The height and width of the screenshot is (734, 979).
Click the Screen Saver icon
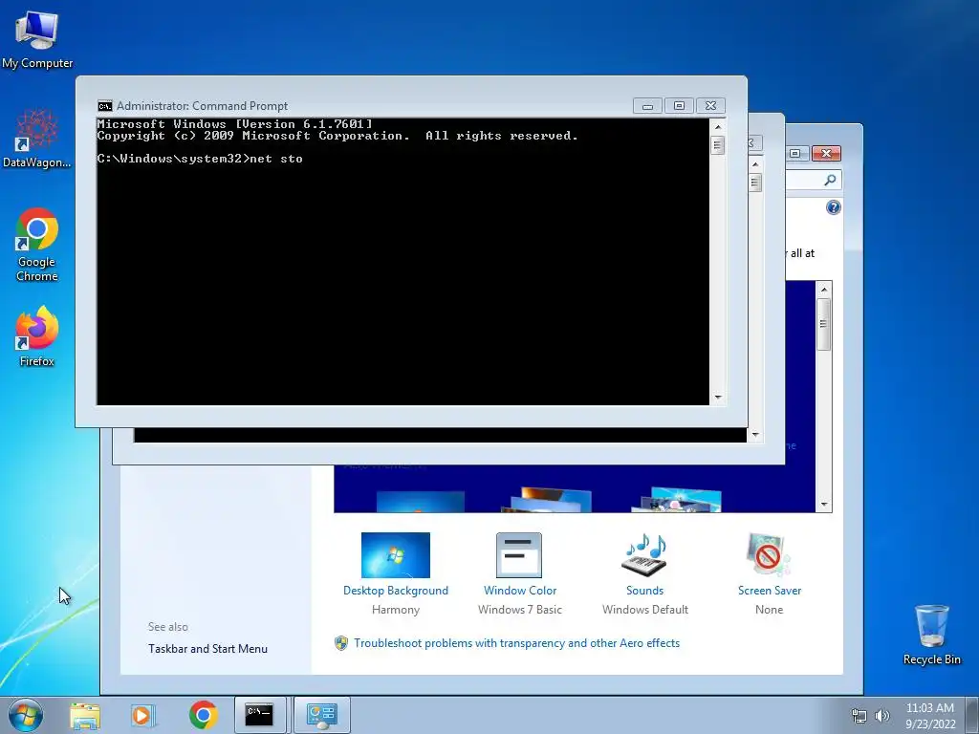[x=769, y=555]
